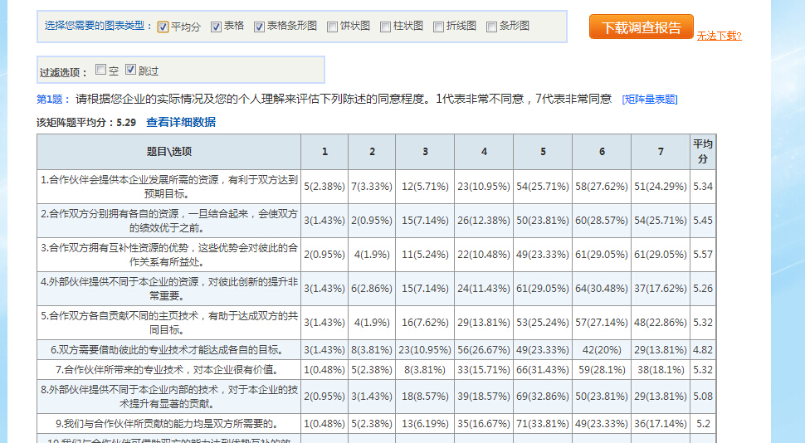Click cell 66(31.43%)
Screen dimensions: 805x443
pos(543,370)
